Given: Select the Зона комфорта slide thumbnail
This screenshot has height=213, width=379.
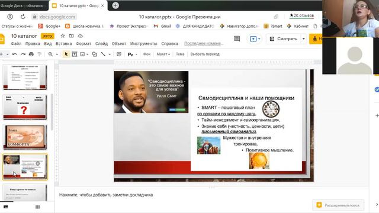Looking at the screenshot, I should [x=25, y=137].
